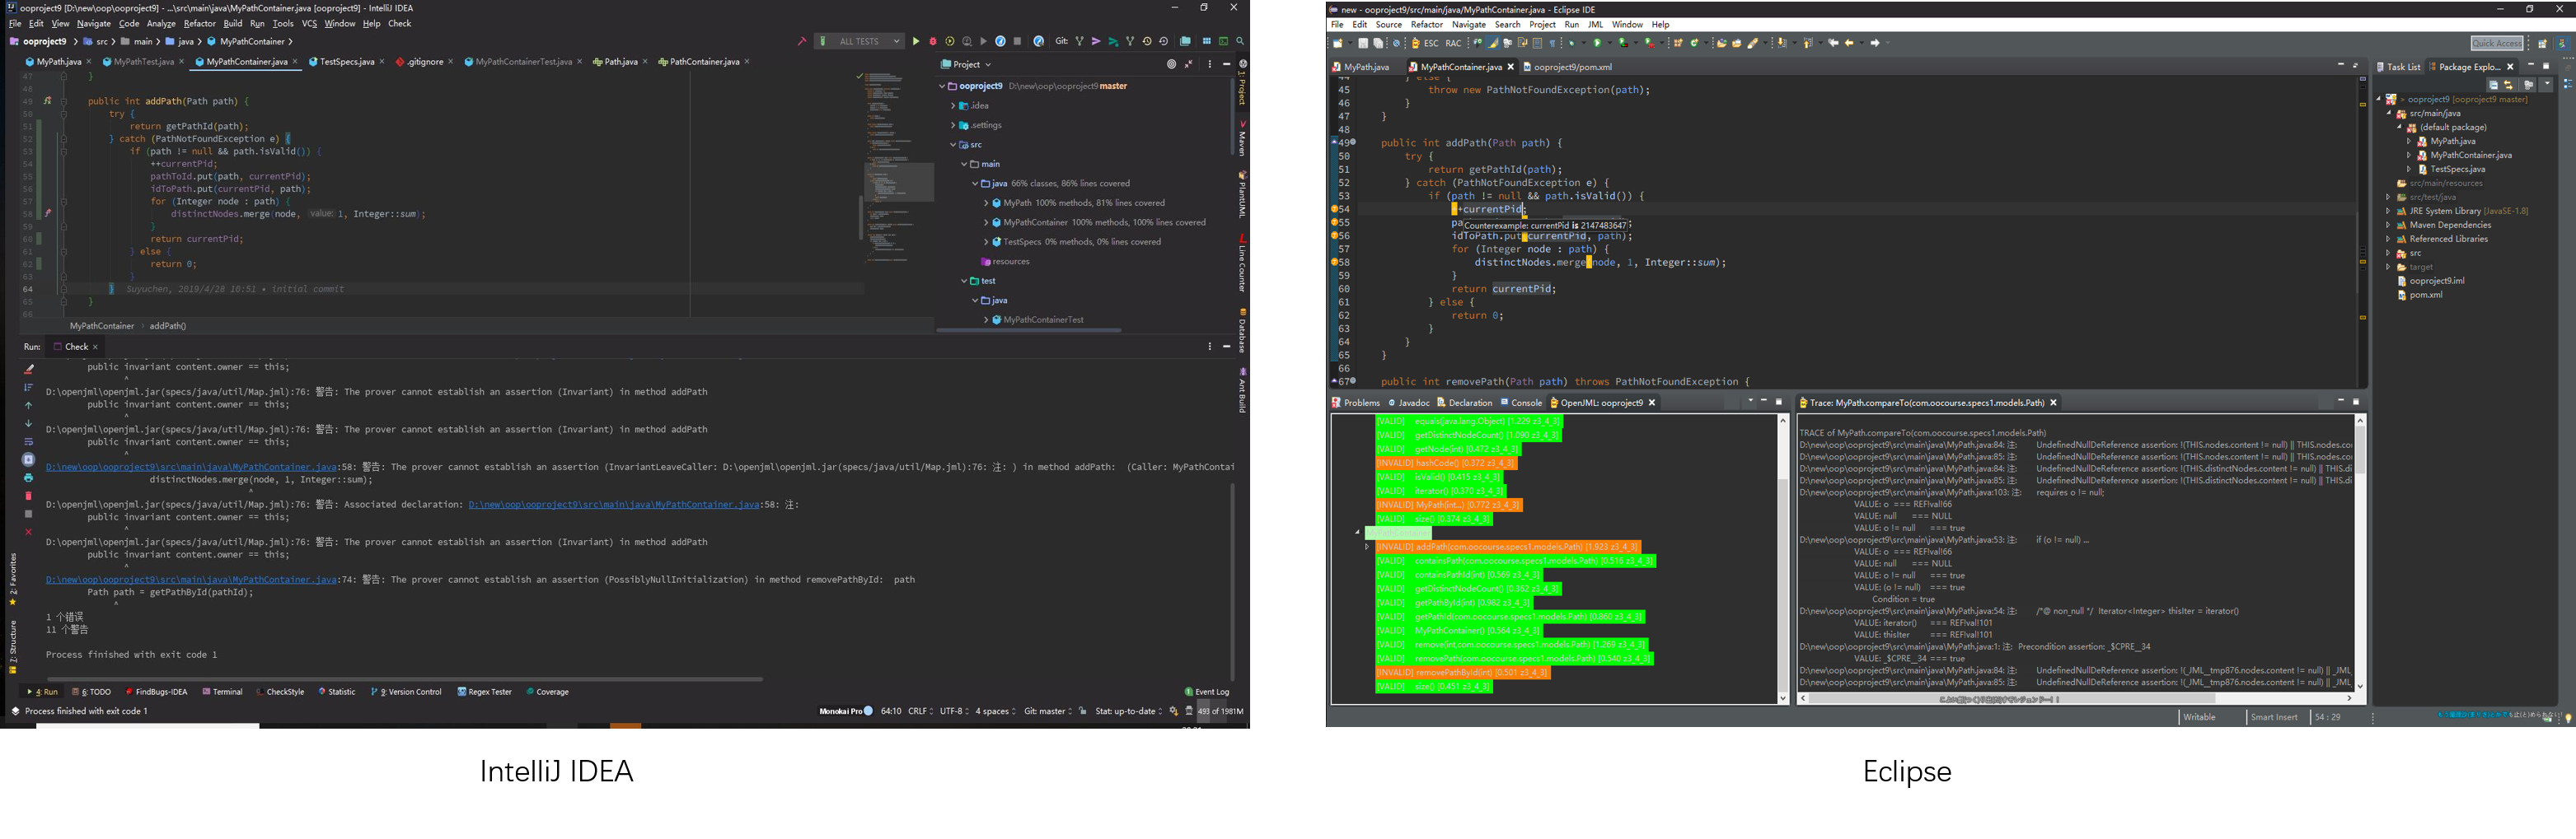Open the FindBugs-IDEA tool window button

point(156,691)
